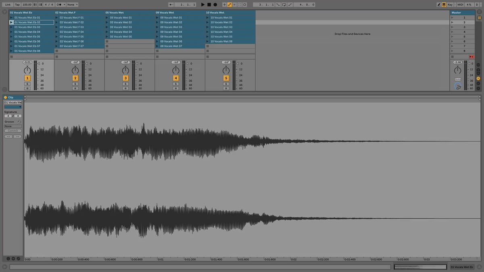The width and height of the screenshot is (484, 272).
Task: Click the Stop All Clips button on Master
Action: 471,57
